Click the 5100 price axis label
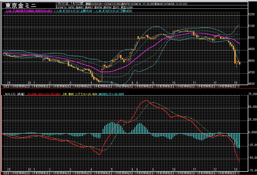Screen dimensions: 257x175 [x=251, y=26]
